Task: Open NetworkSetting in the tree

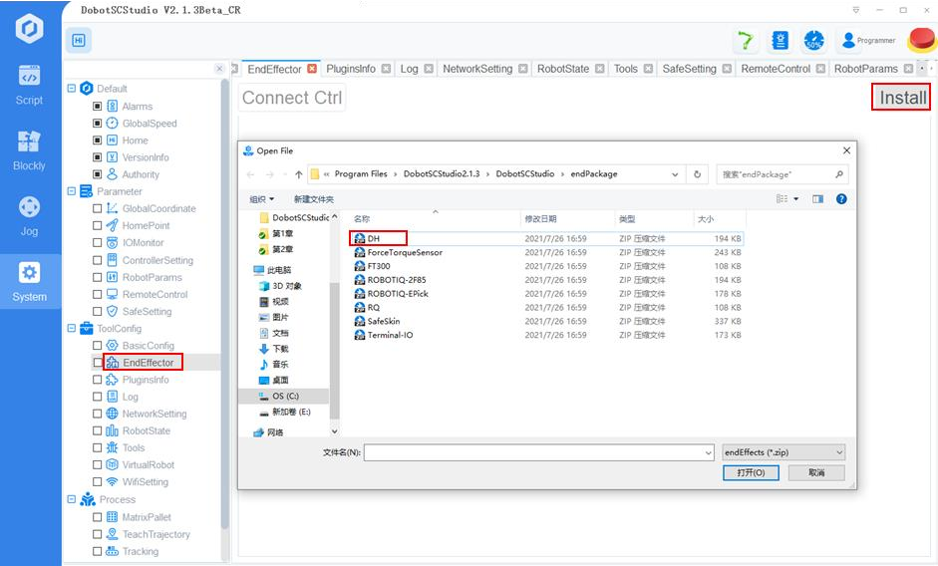Action: click(155, 414)
